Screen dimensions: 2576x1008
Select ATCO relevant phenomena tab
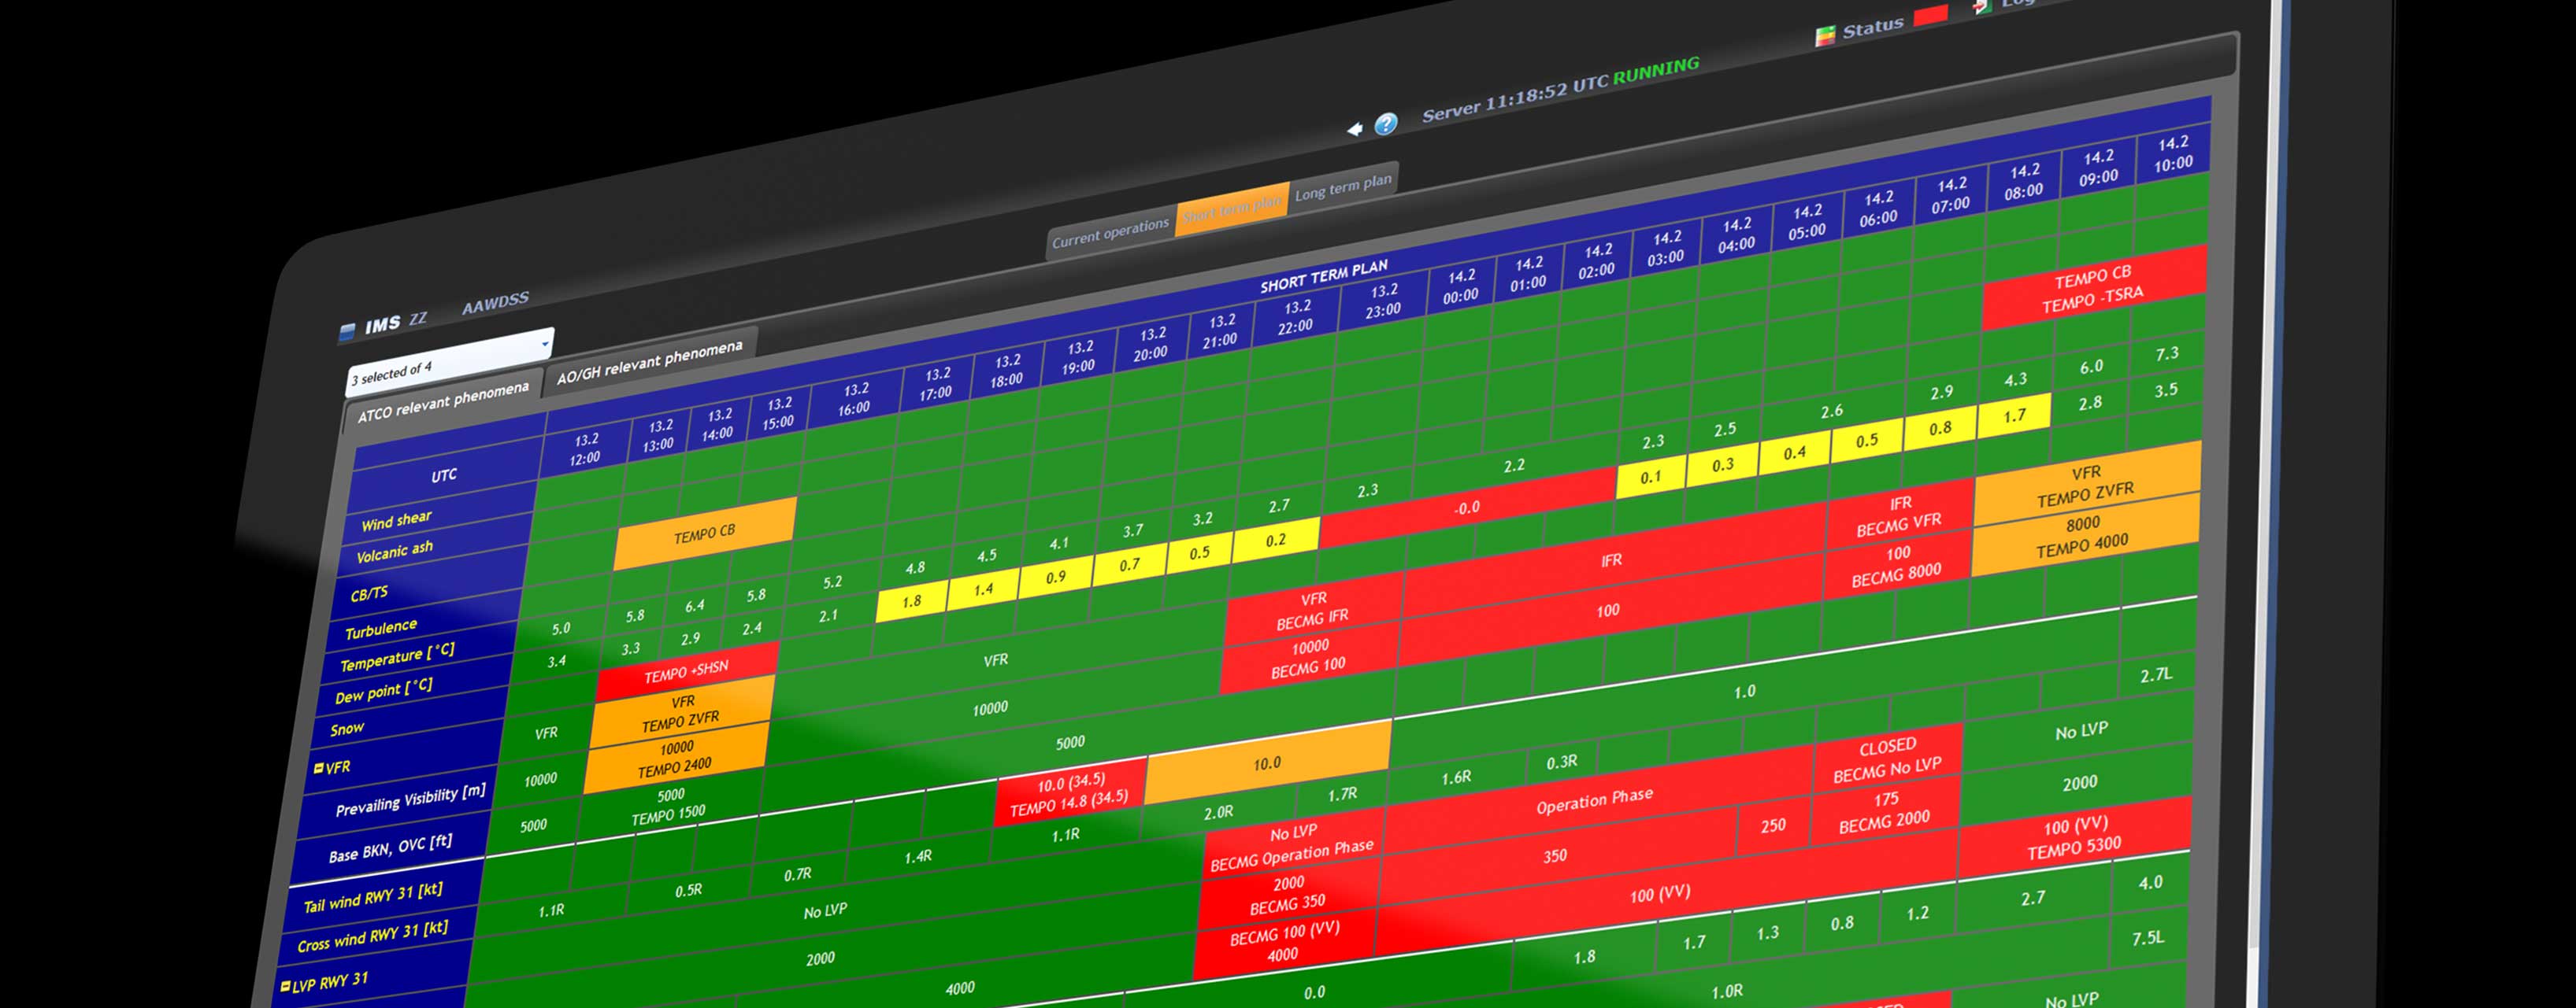(443, 401)
